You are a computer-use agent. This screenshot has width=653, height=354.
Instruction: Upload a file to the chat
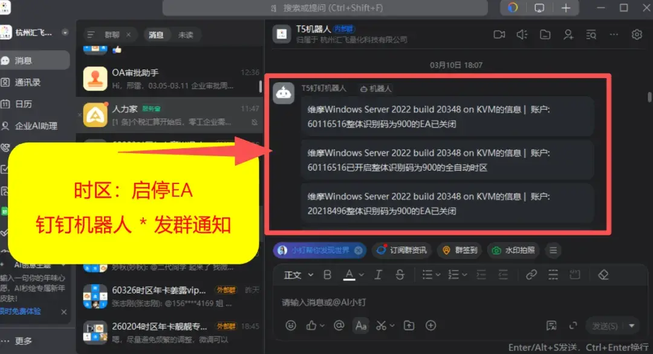click(409, 325)
